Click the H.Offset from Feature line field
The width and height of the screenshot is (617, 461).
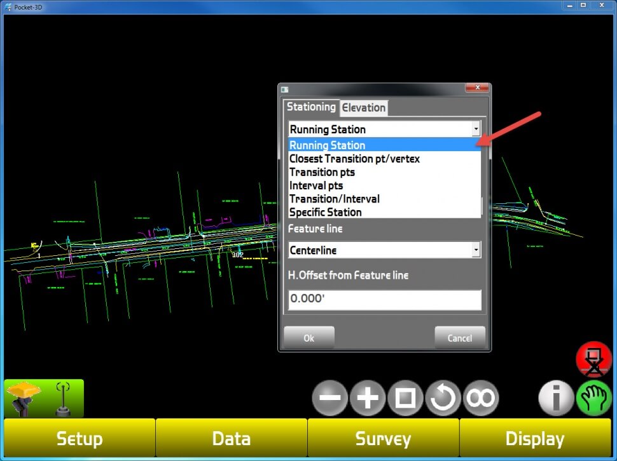[384, 300]
